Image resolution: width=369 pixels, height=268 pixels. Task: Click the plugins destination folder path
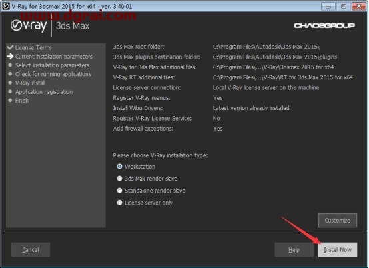point(275,57)
